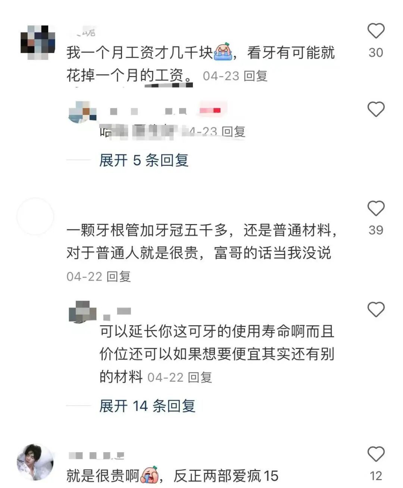Like the comment mentioning two 爱疯15
Viewport: 403px width, 488px height.
pyautogui.click(x=376, y=454)
